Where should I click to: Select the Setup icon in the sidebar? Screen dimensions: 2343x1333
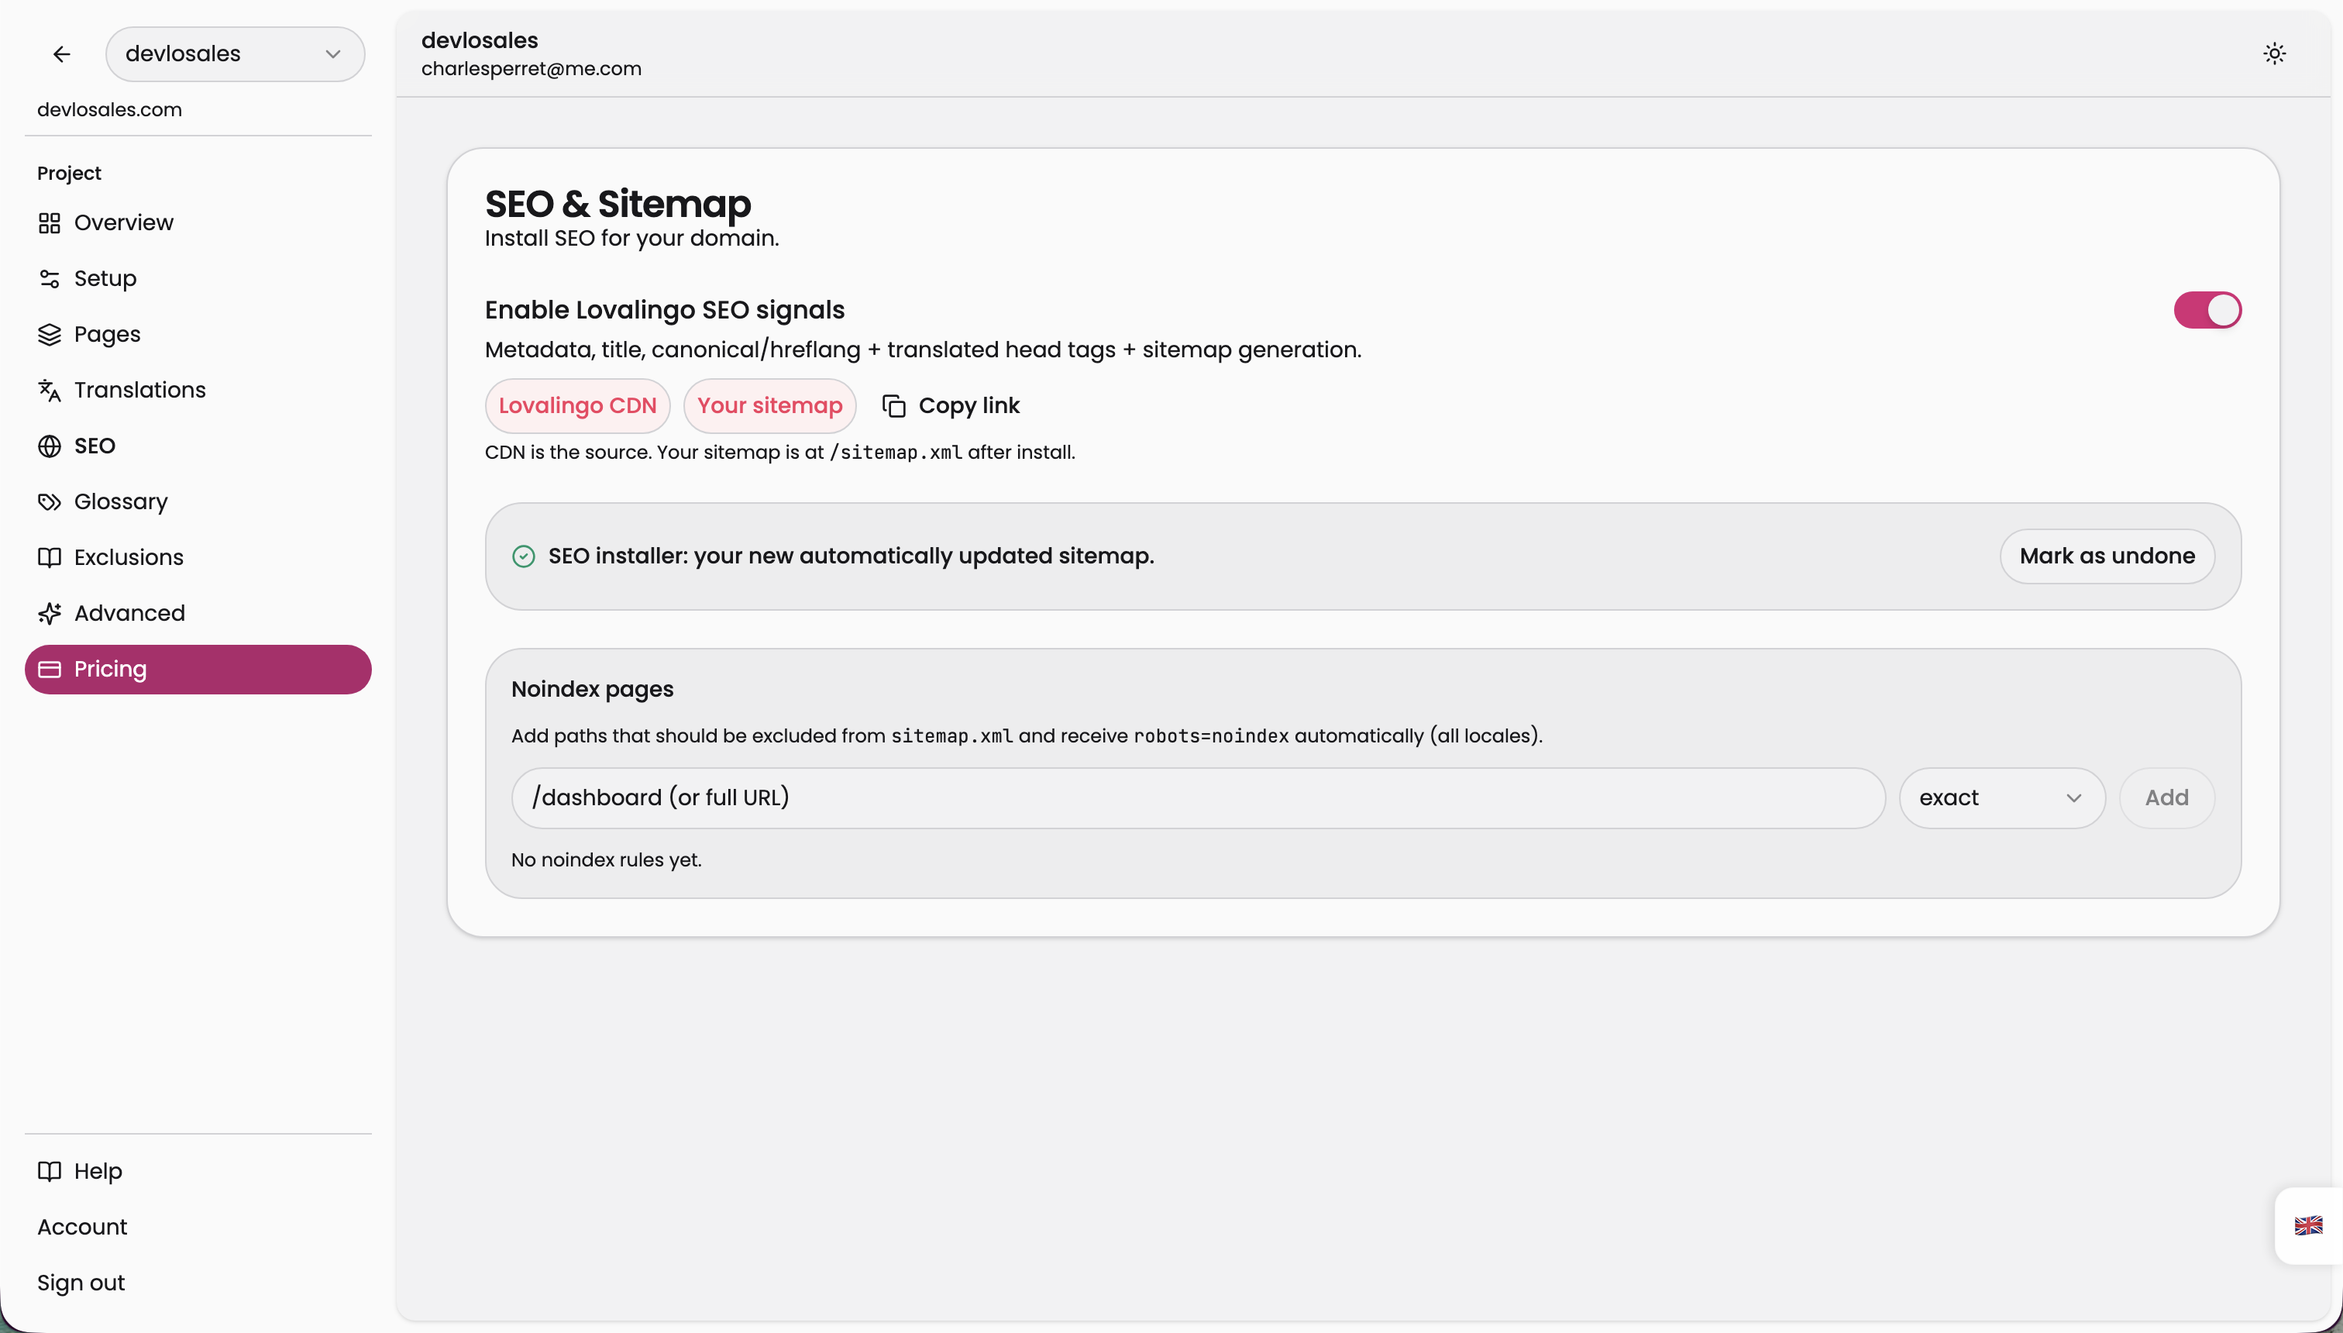[x=50, y=278]
